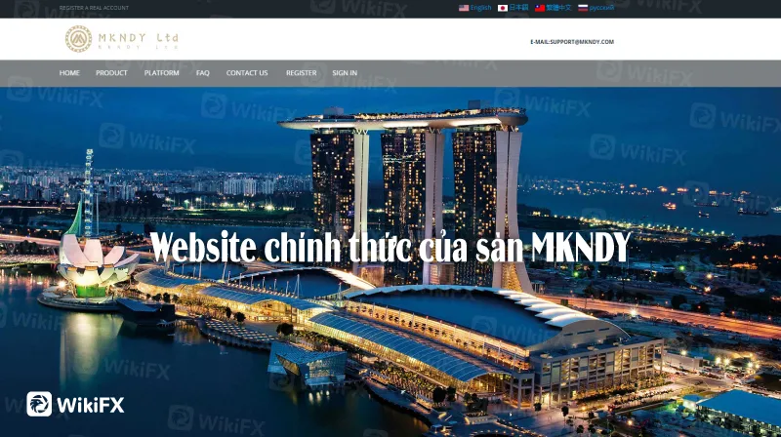
Task: Open the CONTACT US page
Action: (x=247, y=72)
